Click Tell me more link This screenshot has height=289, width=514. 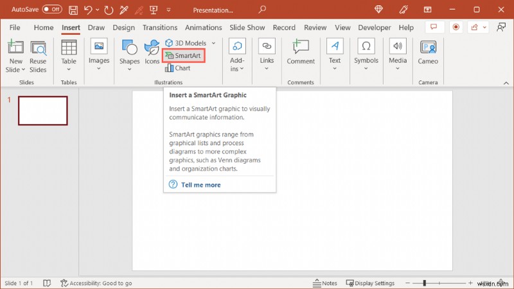(200, 185)
